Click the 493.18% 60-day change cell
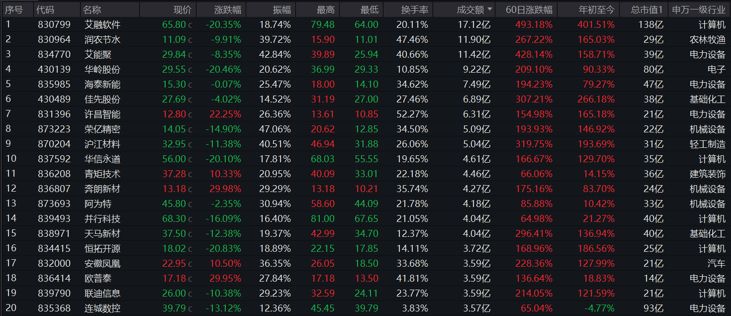Screen dimensions: 731x316 tap(534, 24)
